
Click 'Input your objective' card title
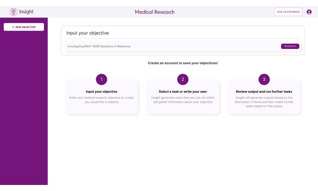(101, 92)
